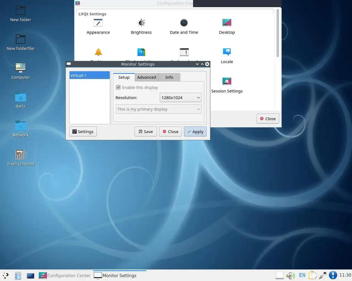The width and height of the screenshot is (352, 281).
Task: Open Session Settings in Configuration Center
Action: point(227,85)
